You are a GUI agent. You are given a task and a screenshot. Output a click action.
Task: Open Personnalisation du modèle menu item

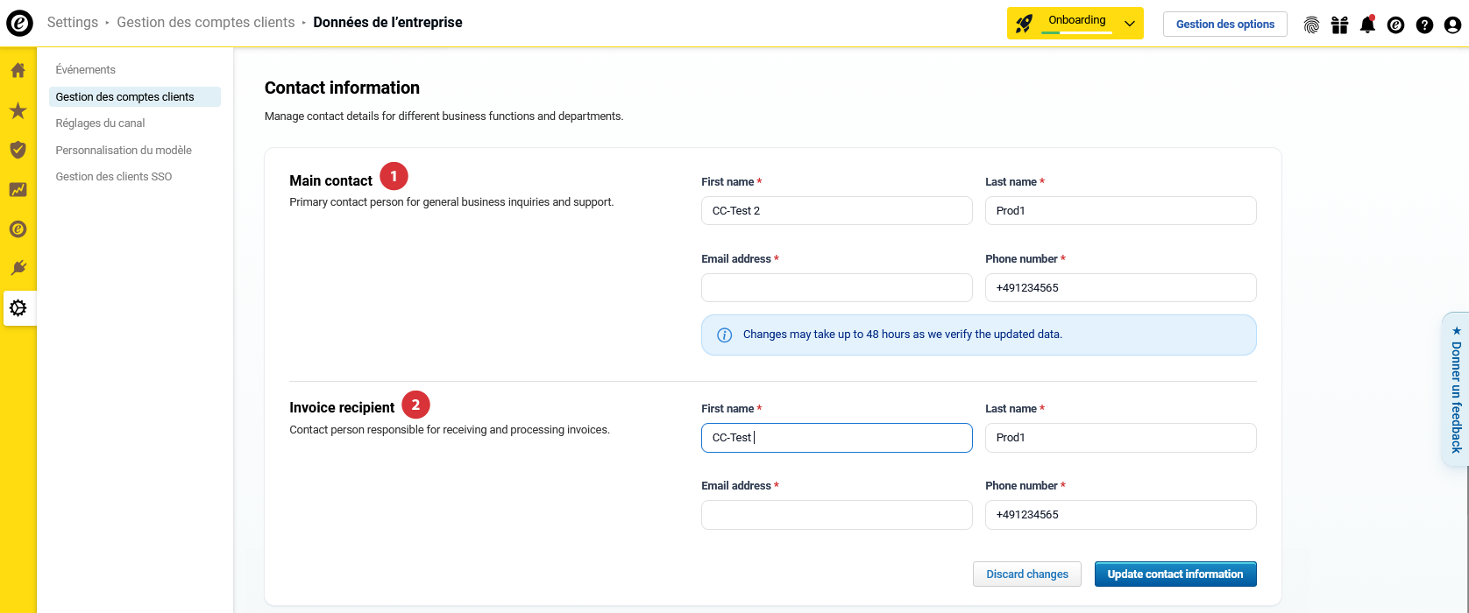[124, 151]
